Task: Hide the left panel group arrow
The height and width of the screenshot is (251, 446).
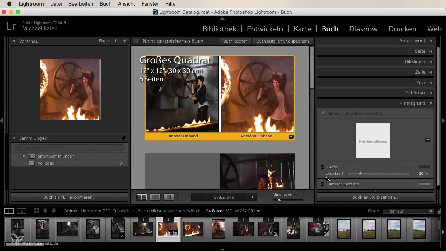Action: point(2,121)
